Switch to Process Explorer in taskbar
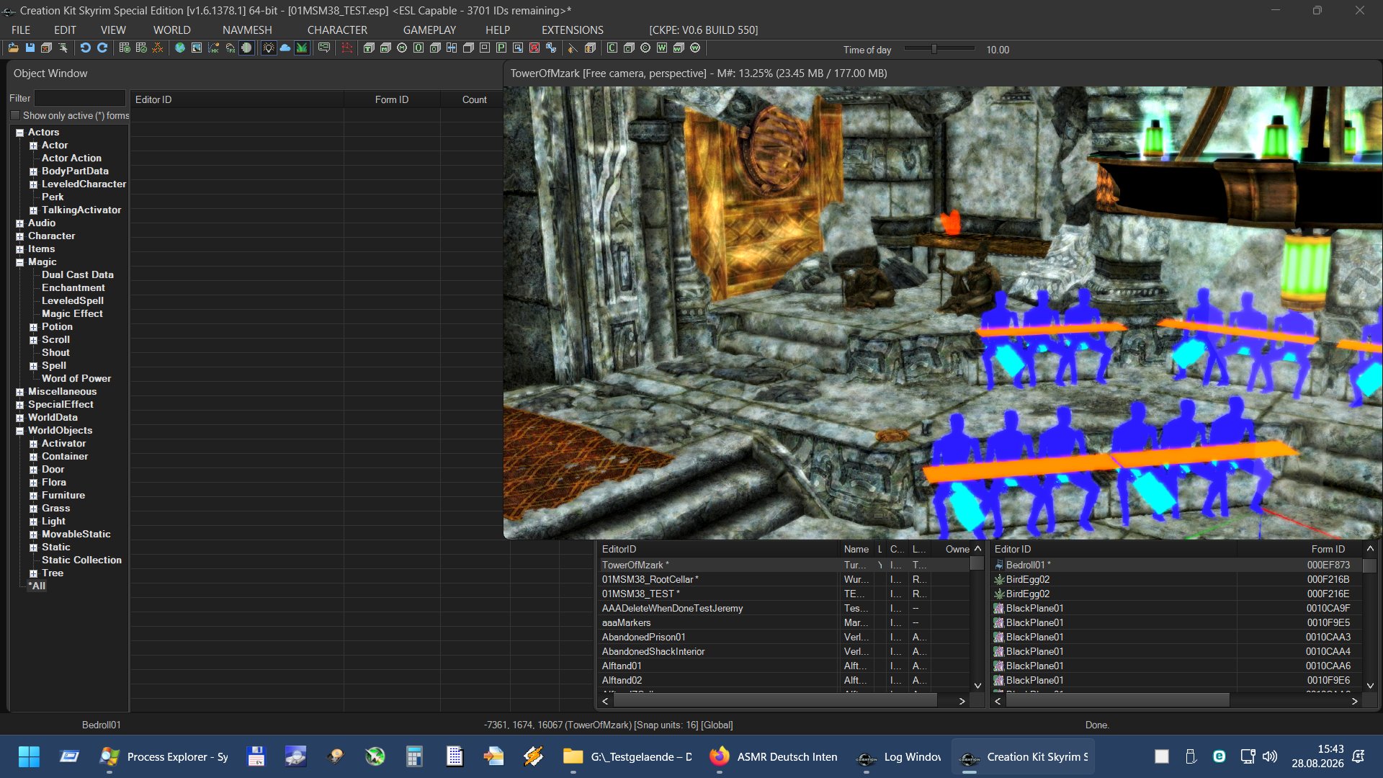Image resolution: width=1383 pixels, height=778 pixels. pyautogui.click(x=164, y=756)
